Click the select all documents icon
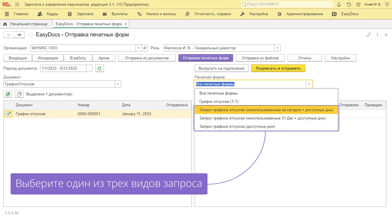This screenshot has width=392, height=220. click(x=8, y=94)
